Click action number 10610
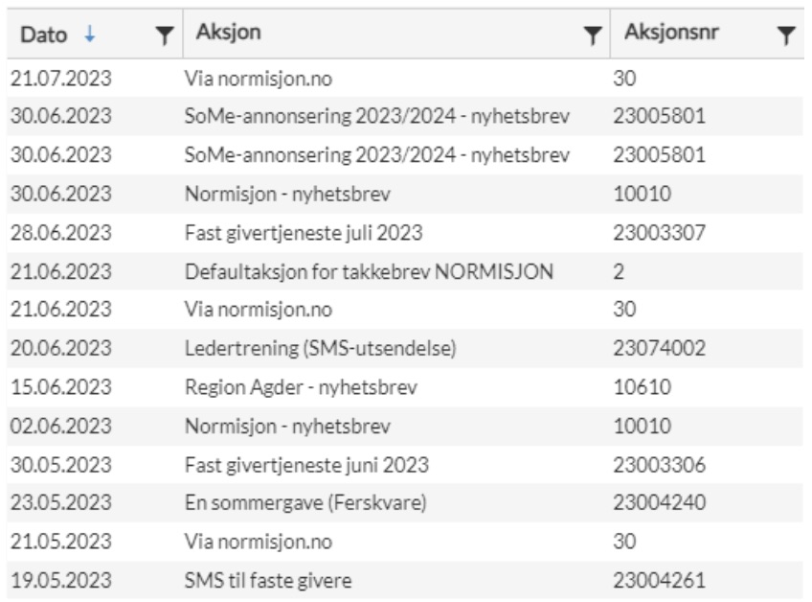The height and width of the screenshot is (602, 812). coord(643,387)
